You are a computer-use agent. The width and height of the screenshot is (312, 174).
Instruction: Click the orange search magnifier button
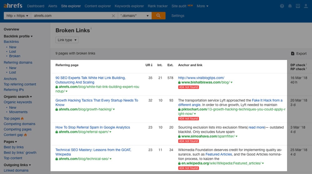(158, 16)
